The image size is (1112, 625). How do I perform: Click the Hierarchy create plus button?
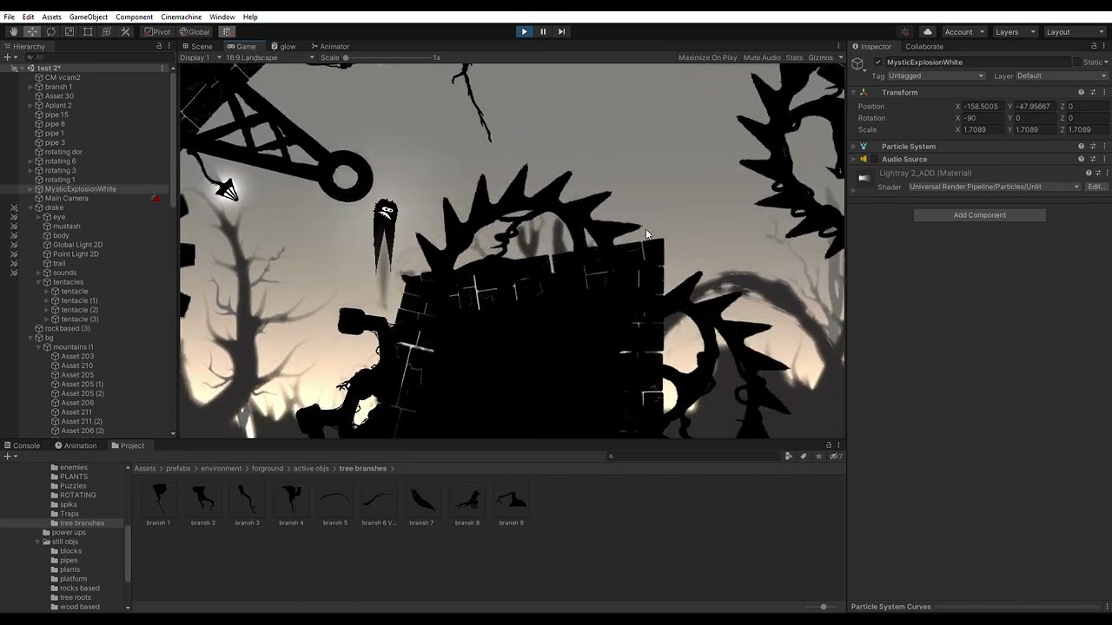coord(7,57)
